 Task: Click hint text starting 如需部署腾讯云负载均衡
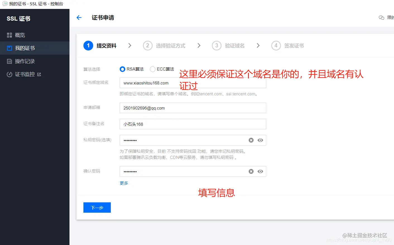[x=178, y=157]
